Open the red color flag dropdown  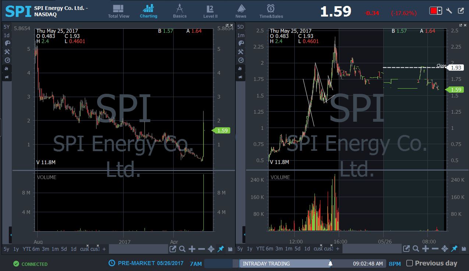point(439,11)
